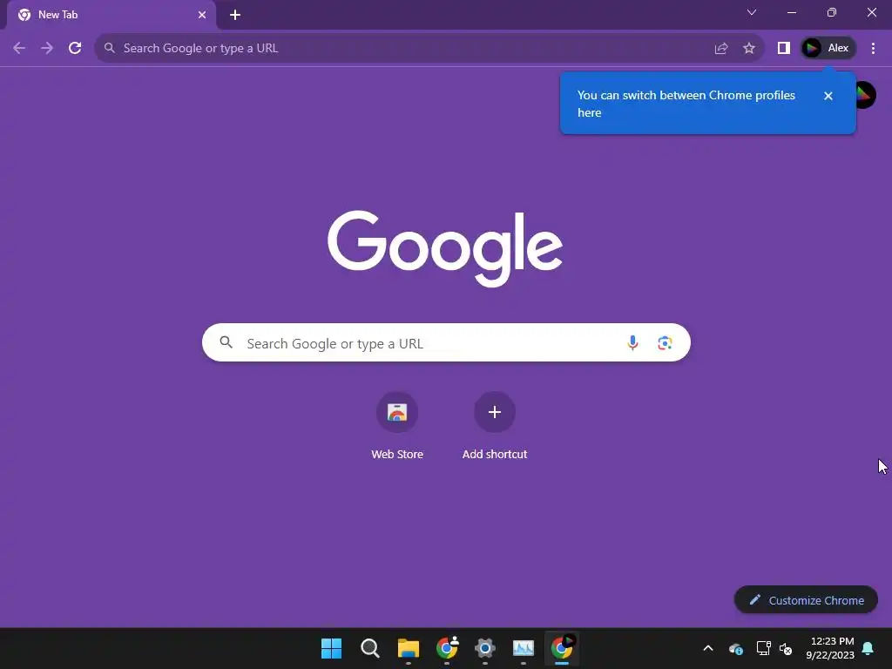Open the cloud sync tray icon
The height and width of the screenshot is (669, 892).
pos(735,648)
